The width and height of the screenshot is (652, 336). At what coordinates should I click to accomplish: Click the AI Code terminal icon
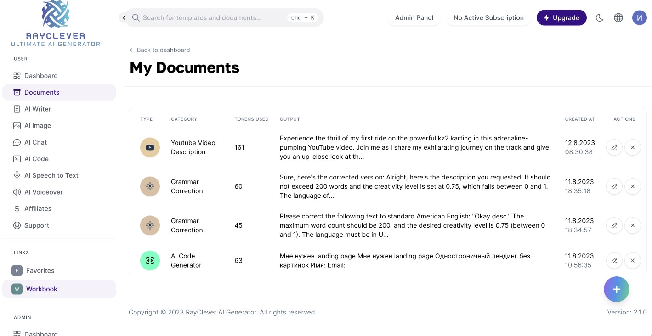click(x=17, y=159)
